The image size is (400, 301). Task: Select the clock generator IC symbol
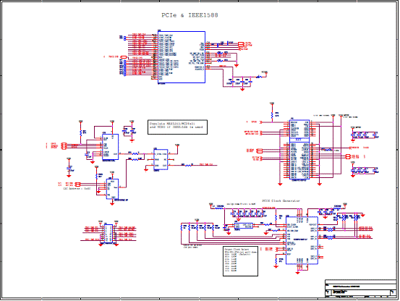302,240
